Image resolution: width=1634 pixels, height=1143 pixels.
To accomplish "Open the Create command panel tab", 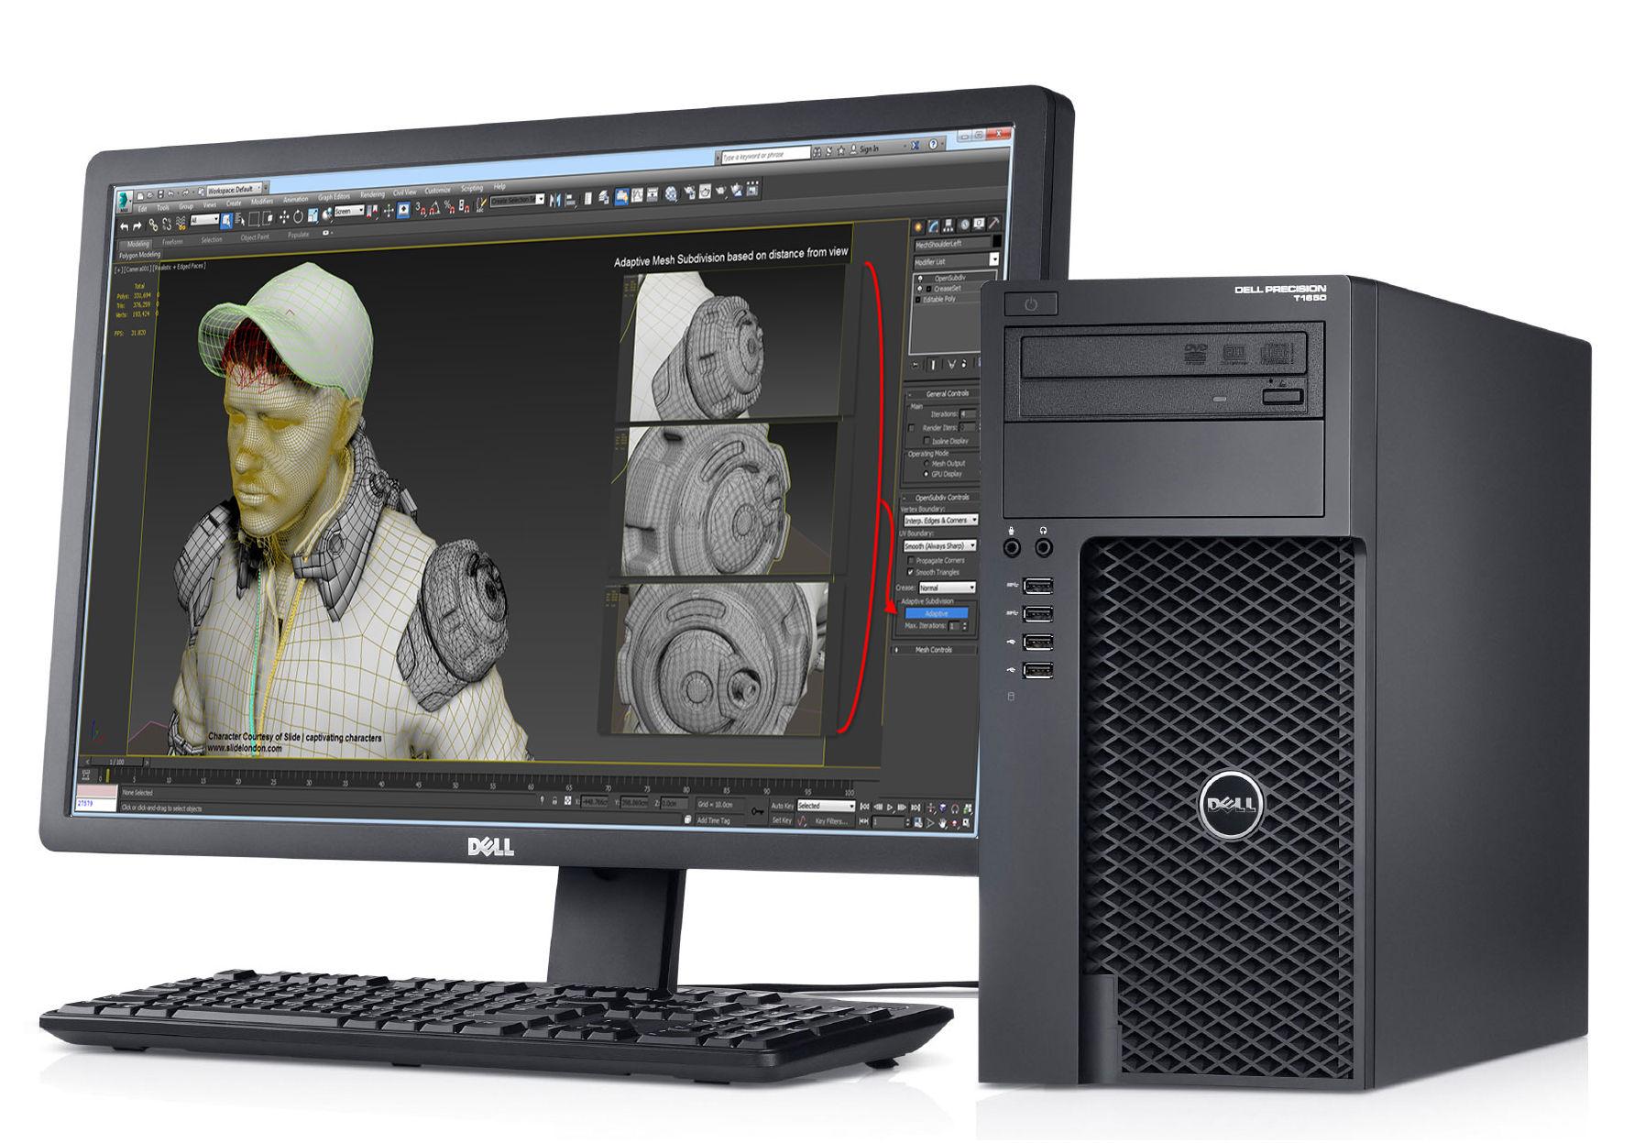I will (x=918, y=226).
